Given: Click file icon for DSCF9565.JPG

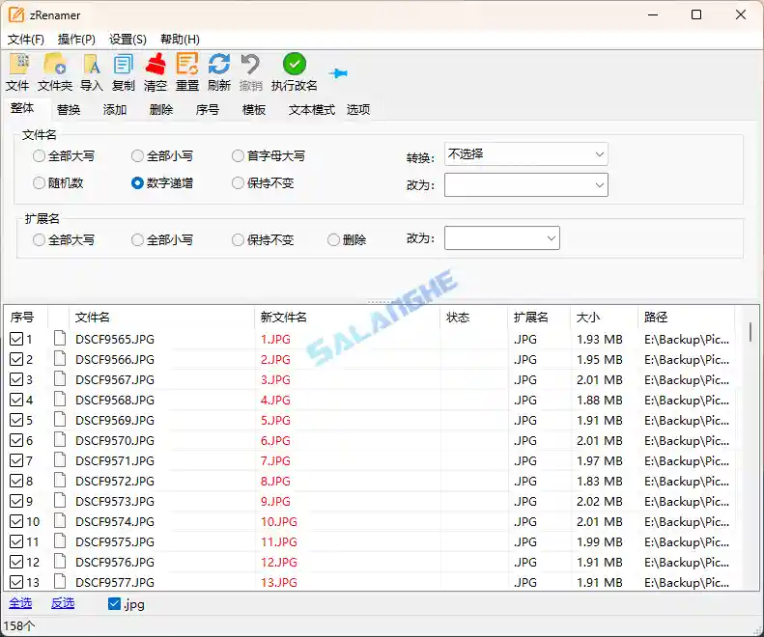Looking at the screenshot, I should pos(60,338).
